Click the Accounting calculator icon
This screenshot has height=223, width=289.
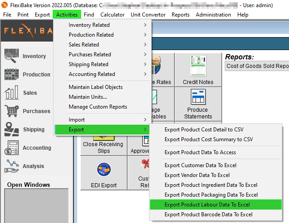click(x=12, y=147)
